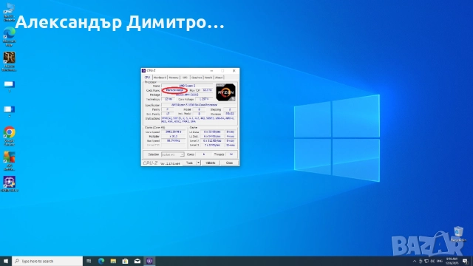This screenshot has height=266, width=473.
Task: Click the Close button at CPU-Z bottom
Action: tap(229, 163)
